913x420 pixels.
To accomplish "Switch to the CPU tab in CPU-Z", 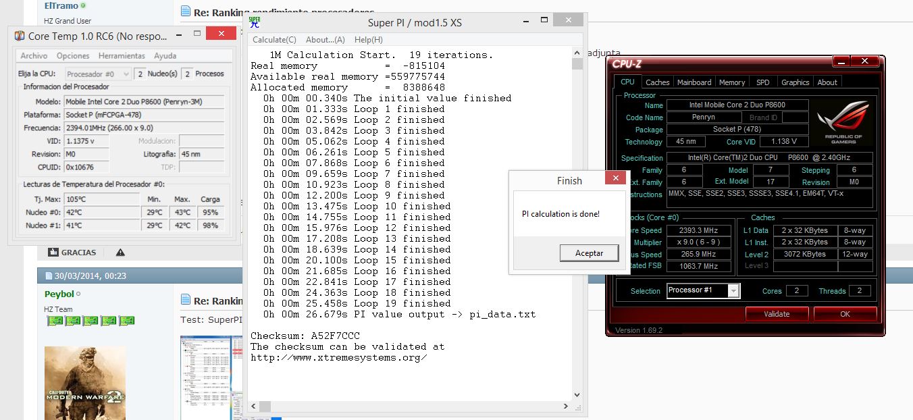I will (627, 82).
